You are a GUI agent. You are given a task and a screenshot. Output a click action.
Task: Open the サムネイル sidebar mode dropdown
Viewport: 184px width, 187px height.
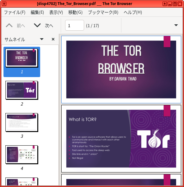42,39
